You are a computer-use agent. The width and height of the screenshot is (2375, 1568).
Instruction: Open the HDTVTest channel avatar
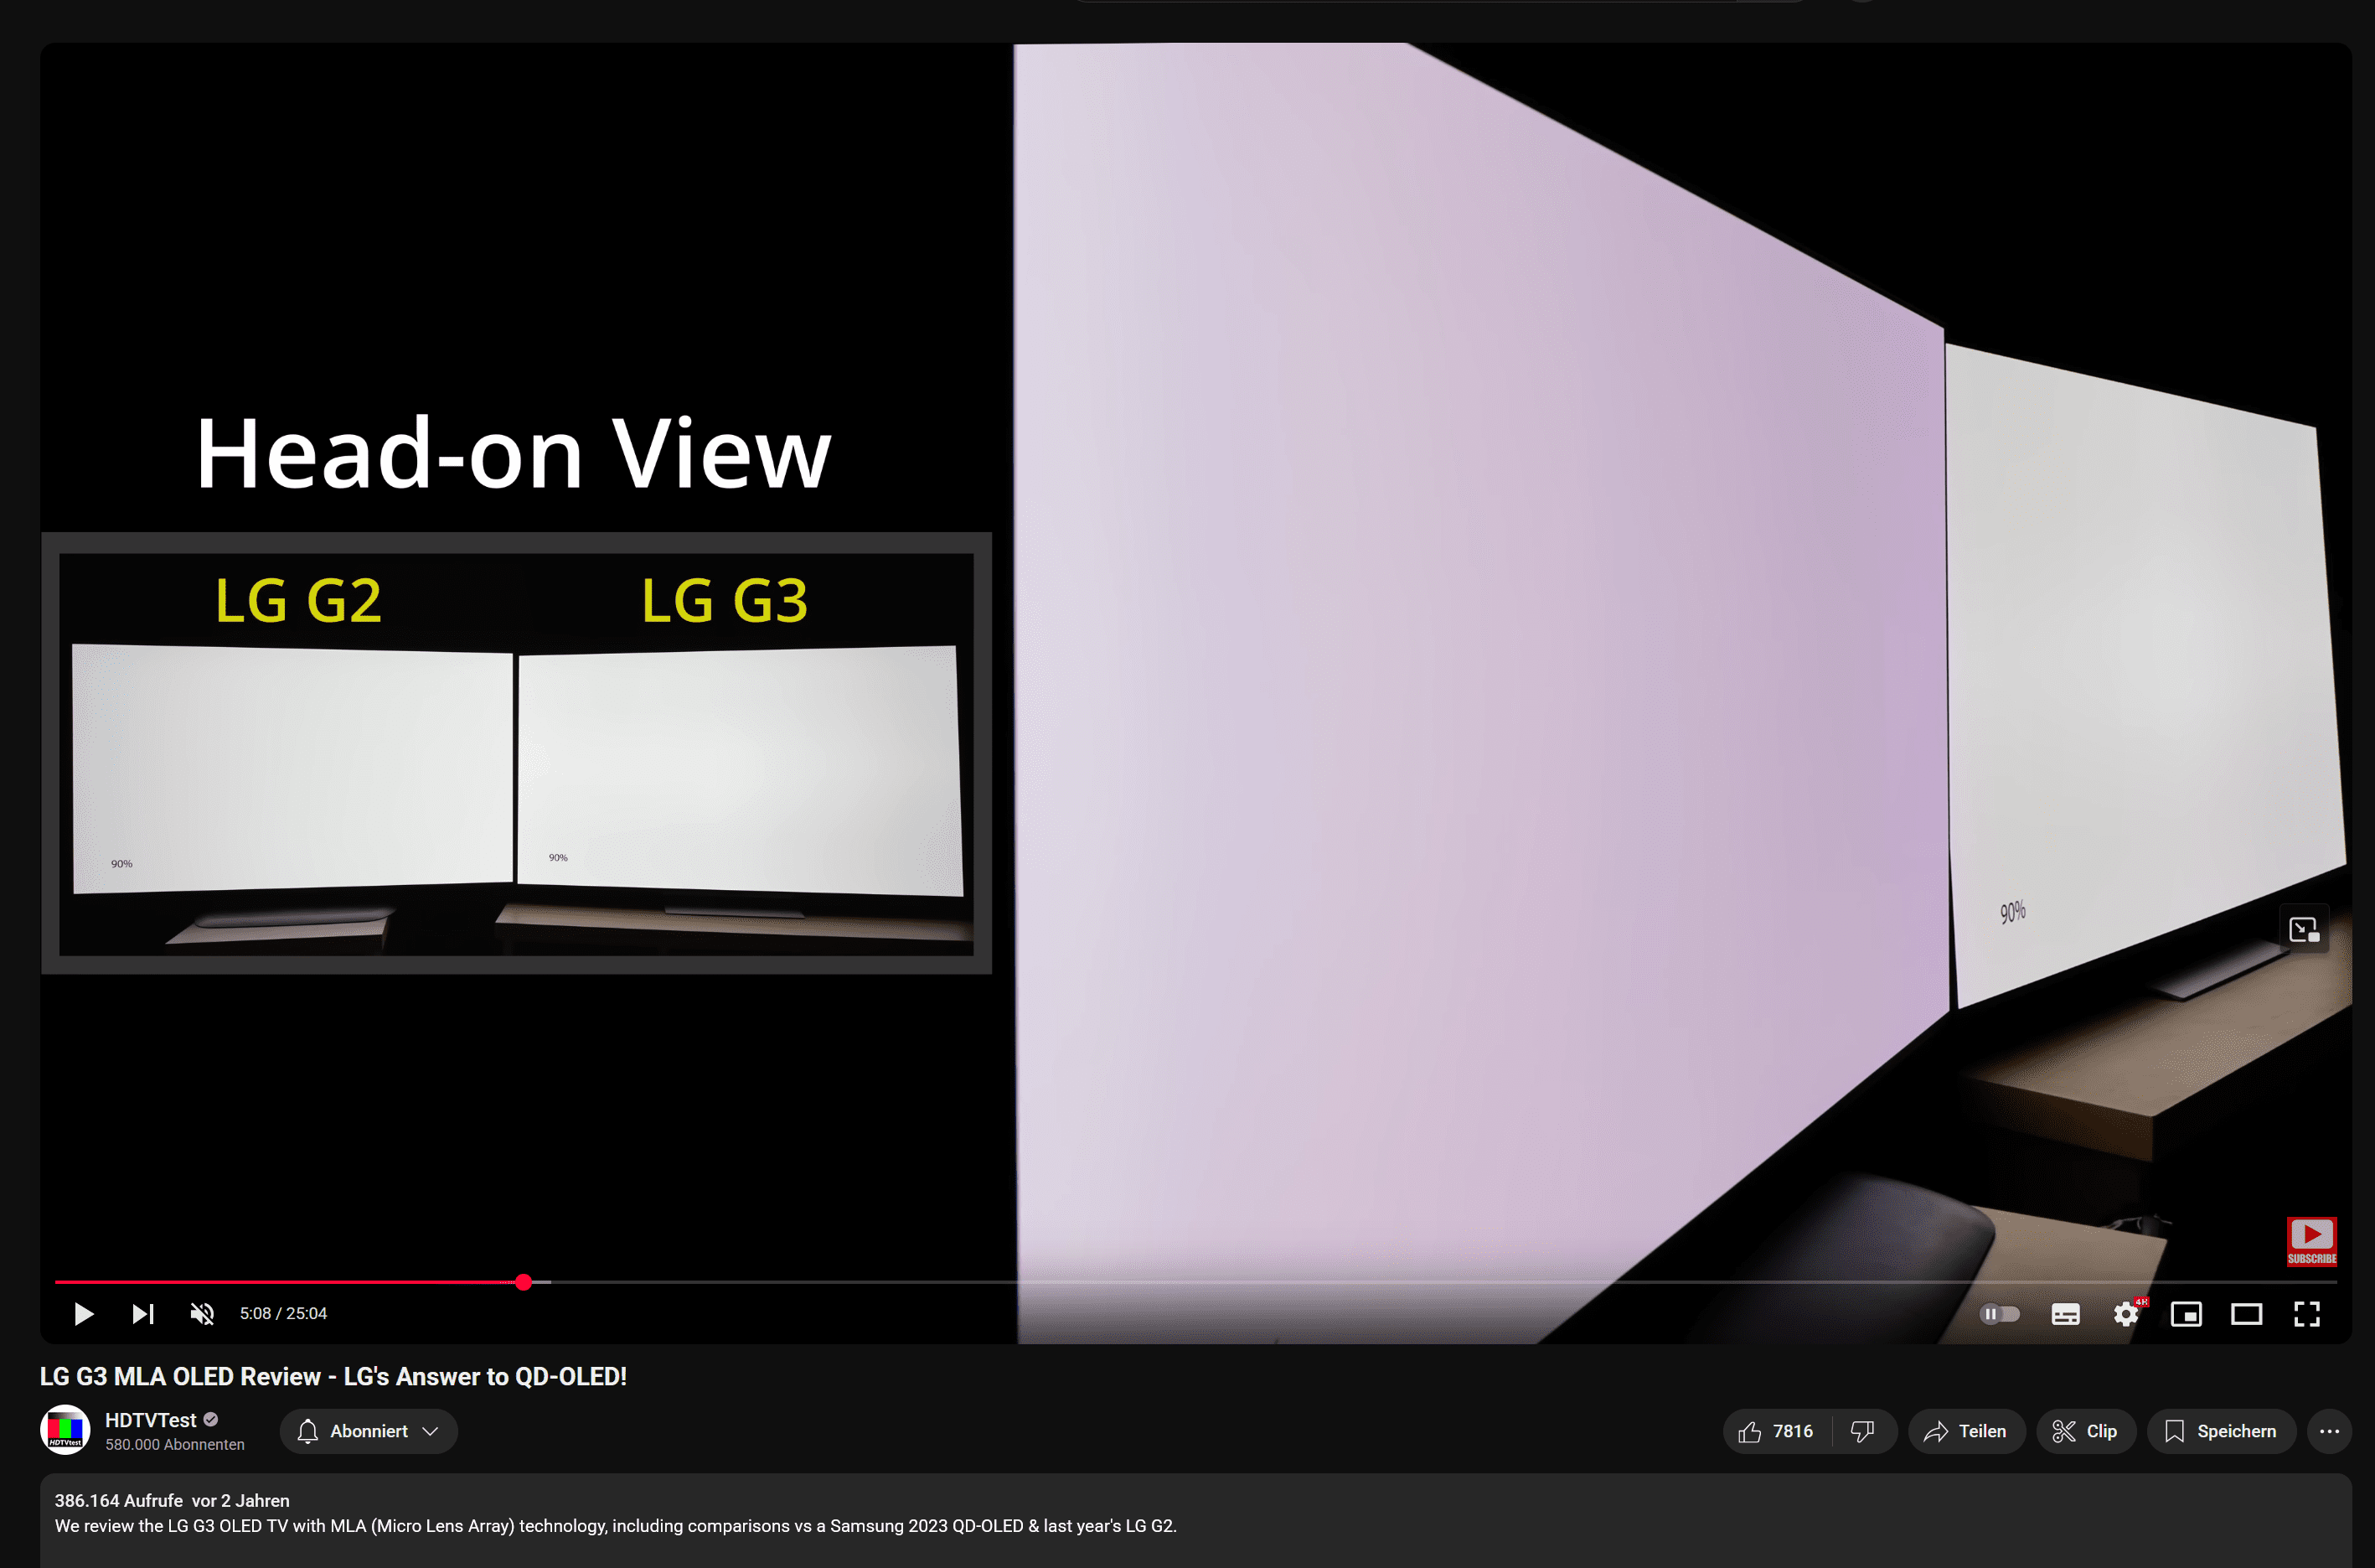point(65,1430)
